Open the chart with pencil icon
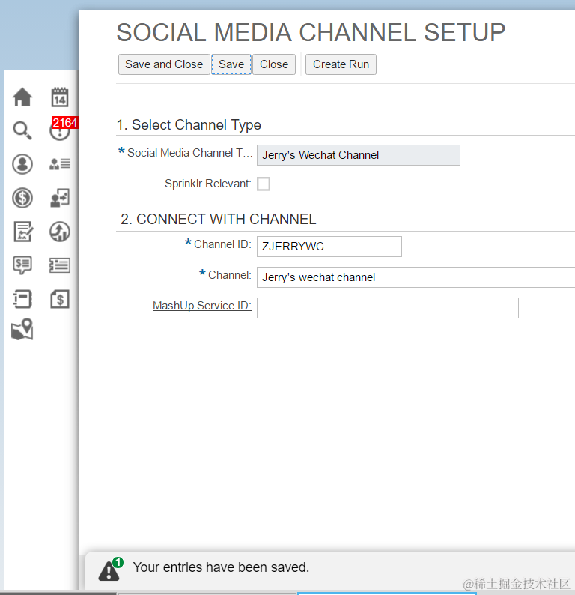This screenshot has width=575, height=595. tap(23, 232)
